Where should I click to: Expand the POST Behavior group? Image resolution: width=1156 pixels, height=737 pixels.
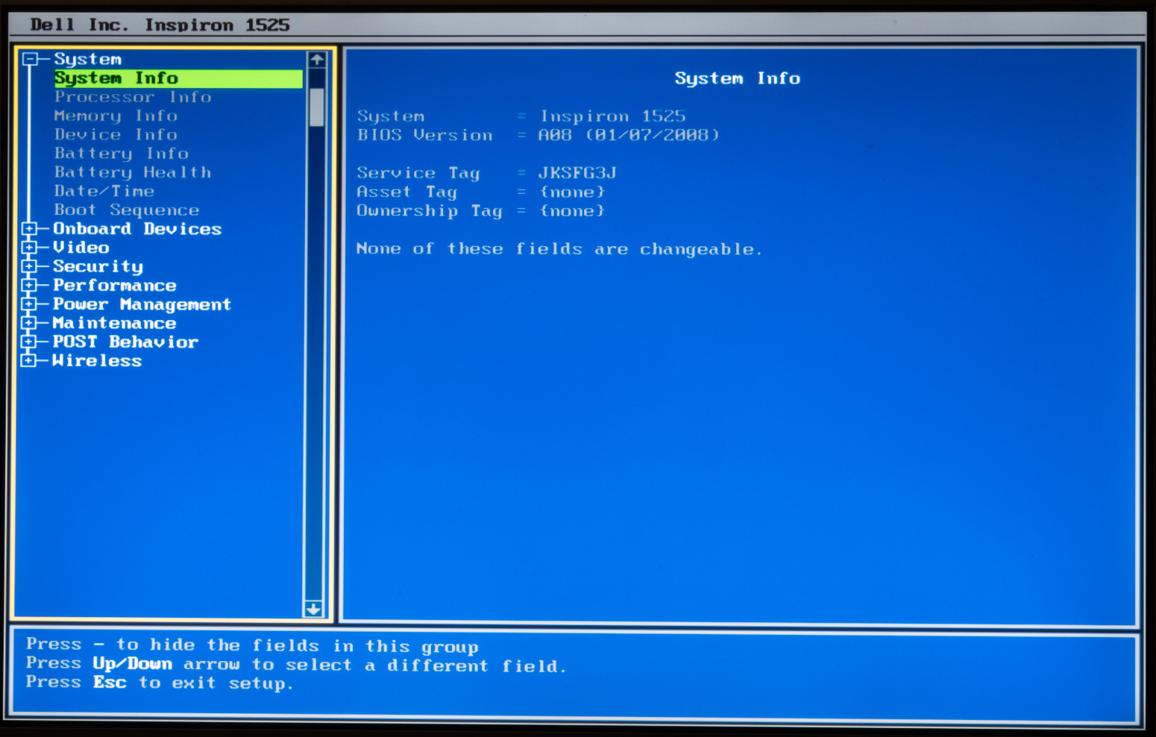point(29,342)
